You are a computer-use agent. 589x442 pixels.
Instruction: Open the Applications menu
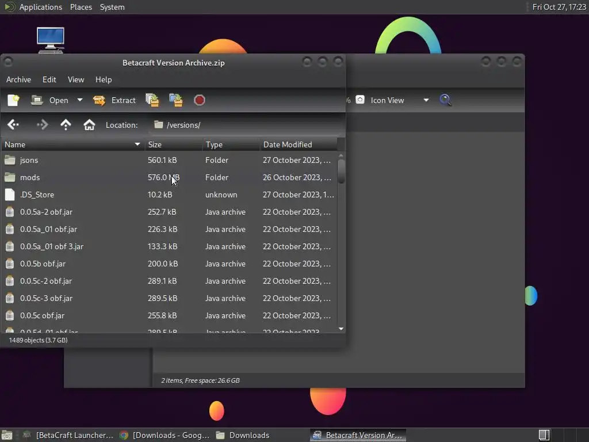click(x=41, y=7)
